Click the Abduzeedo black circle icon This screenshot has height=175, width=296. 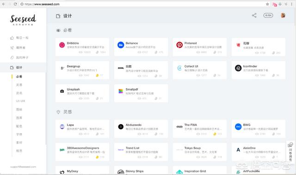click(121, 127)
